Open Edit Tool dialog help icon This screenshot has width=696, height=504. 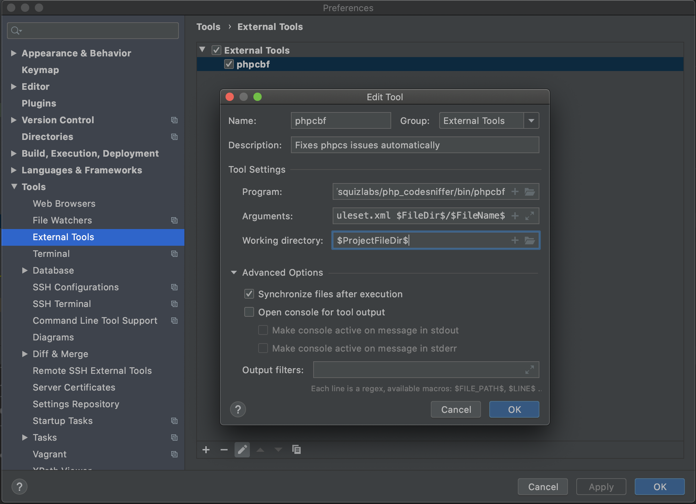(x=238, y=410)
